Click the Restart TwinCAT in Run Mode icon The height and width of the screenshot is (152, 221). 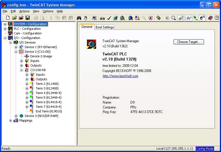pyautogui.click(x=122, y=18)
